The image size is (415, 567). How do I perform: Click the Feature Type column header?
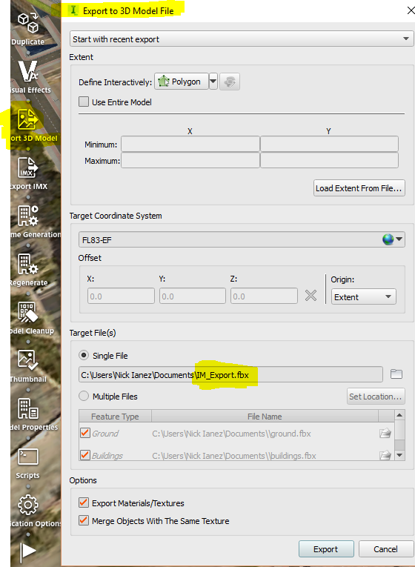115,417
